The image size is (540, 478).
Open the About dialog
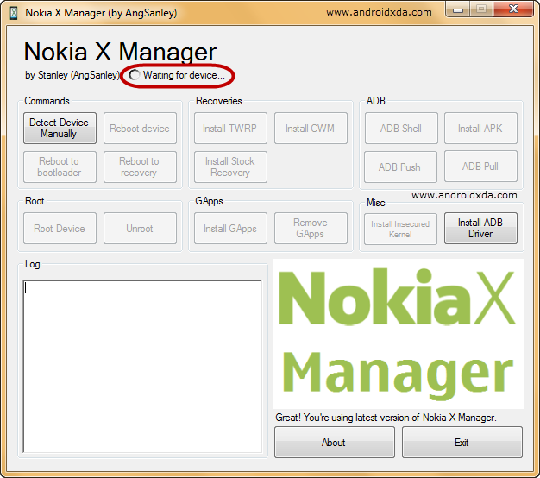point(335,442)
